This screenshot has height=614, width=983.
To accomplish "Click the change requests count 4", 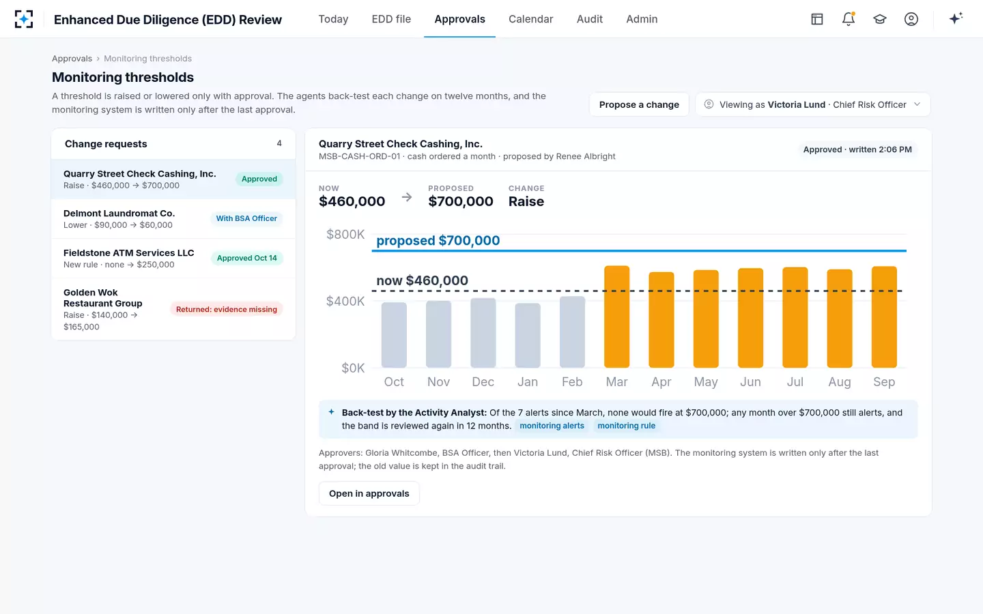I will 279,143.
